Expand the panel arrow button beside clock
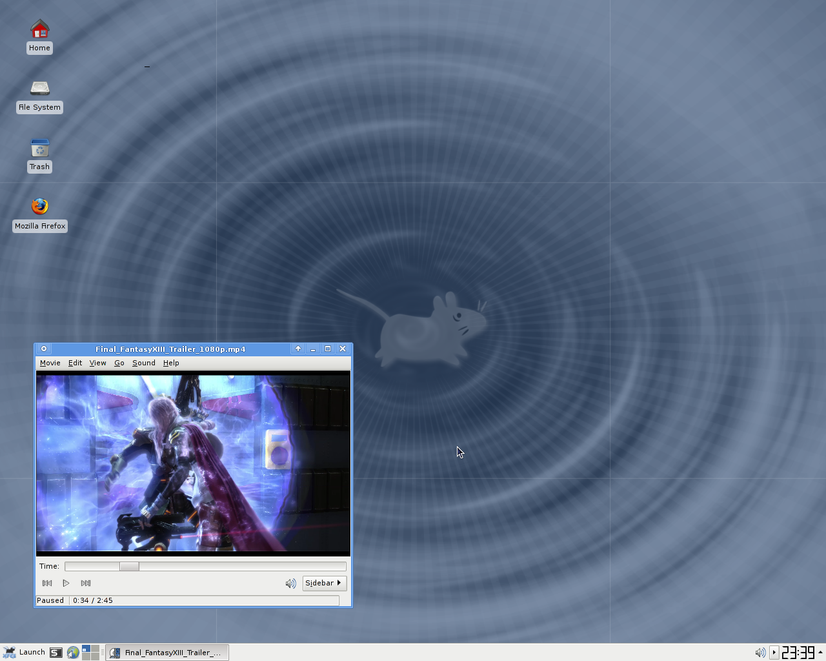The height and width of the screenshot is (661, 826). point(774,653)
